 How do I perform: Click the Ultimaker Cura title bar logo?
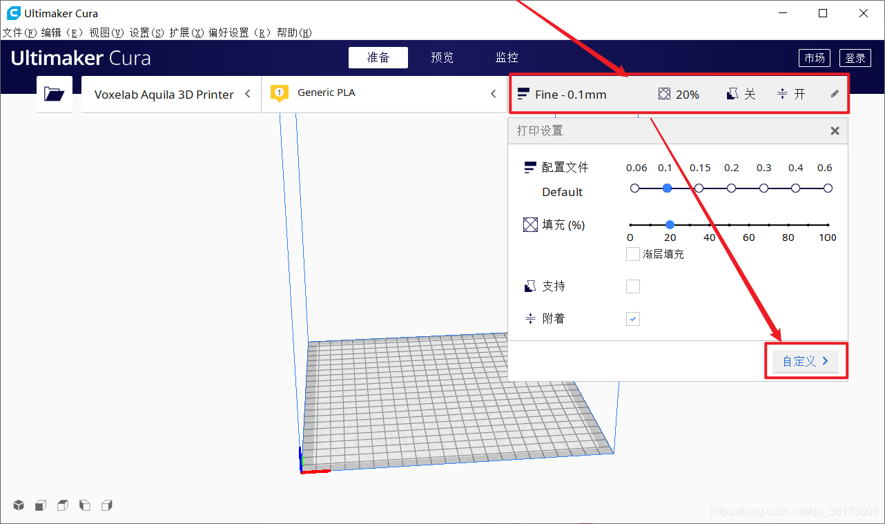pyautogui.click(x=13, y=13)
